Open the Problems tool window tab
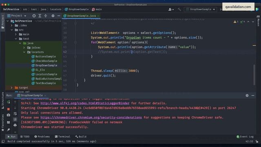This screenshot has height=147, width=261. click(x=42, y=136)
